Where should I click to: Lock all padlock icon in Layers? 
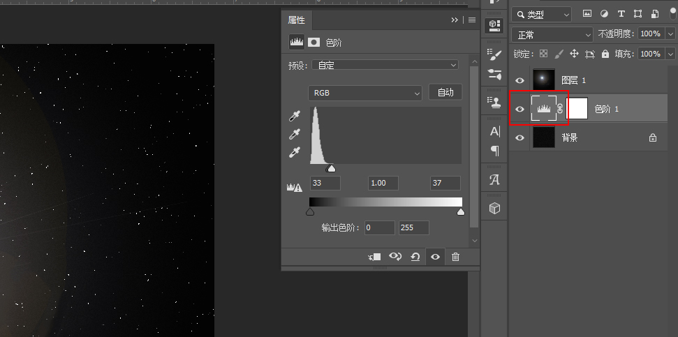pos(605,54)
